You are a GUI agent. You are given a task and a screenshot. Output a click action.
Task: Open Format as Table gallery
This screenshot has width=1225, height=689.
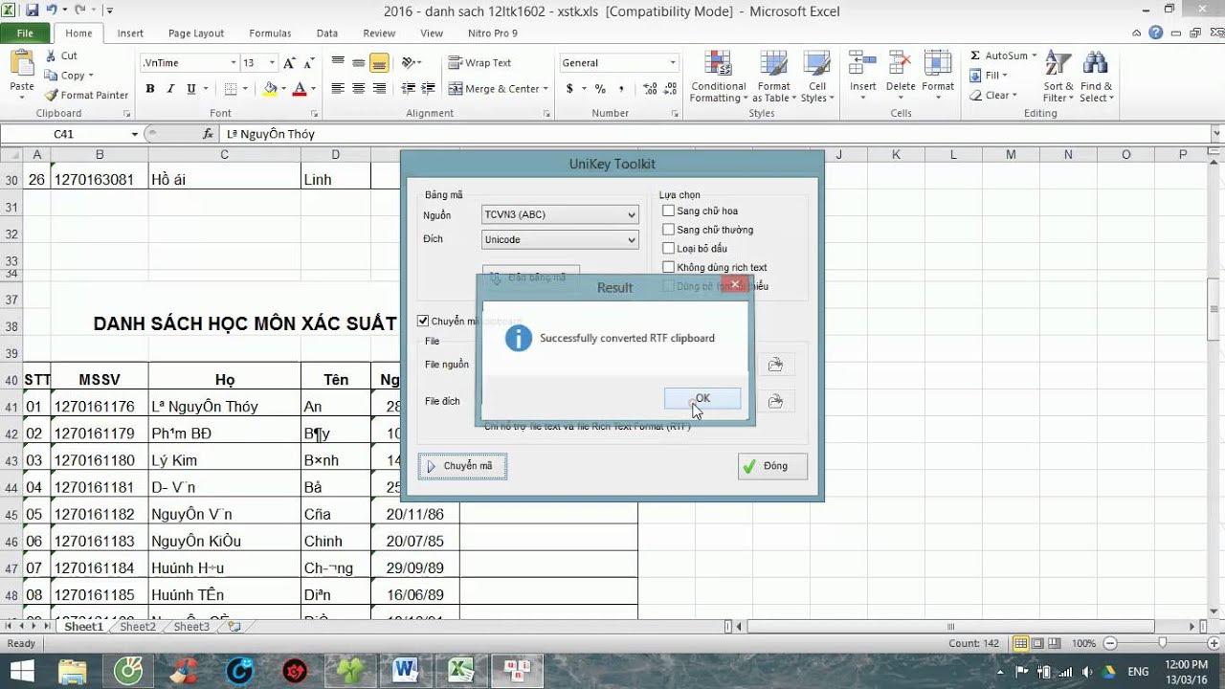coord(773,77)
